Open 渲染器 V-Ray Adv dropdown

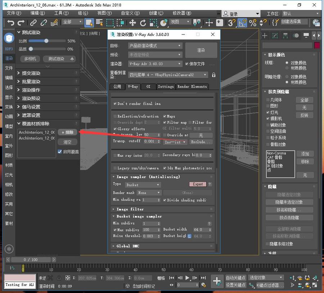155,64
